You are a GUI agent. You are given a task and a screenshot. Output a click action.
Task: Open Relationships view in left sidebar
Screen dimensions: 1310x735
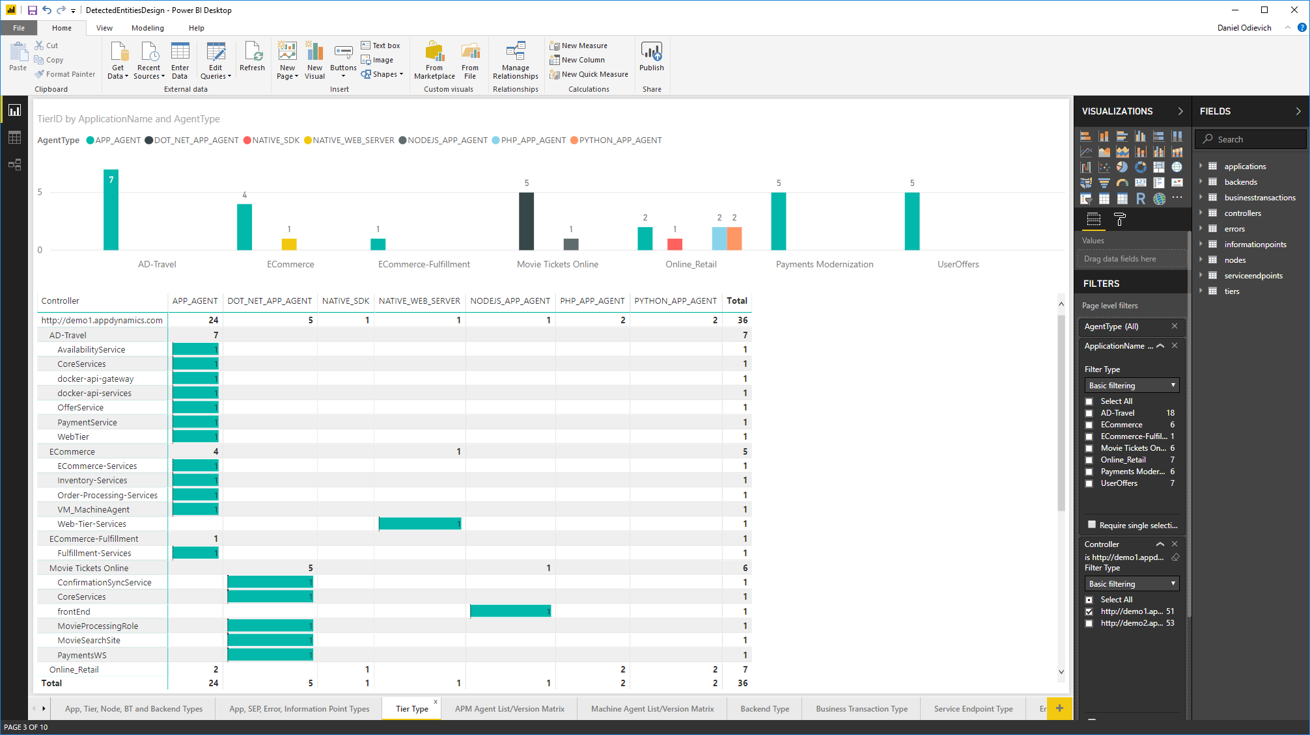pos(14,165)
